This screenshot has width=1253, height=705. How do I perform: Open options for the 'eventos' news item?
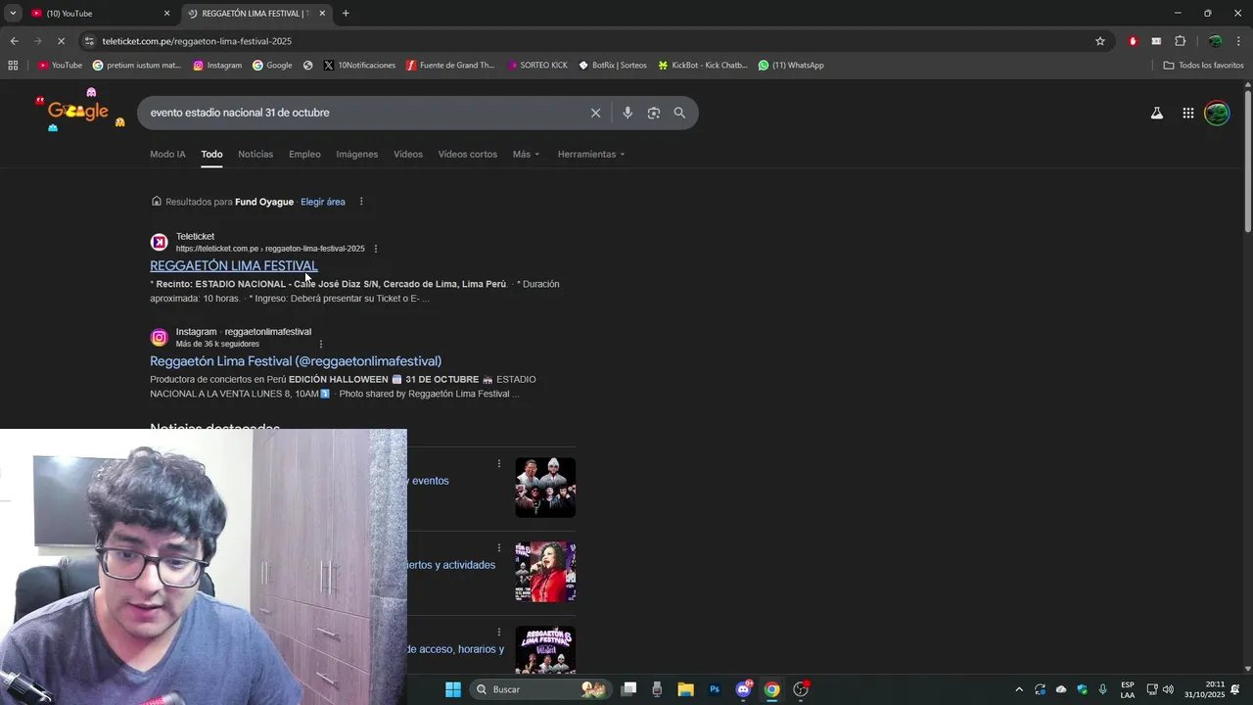(499, 464)
